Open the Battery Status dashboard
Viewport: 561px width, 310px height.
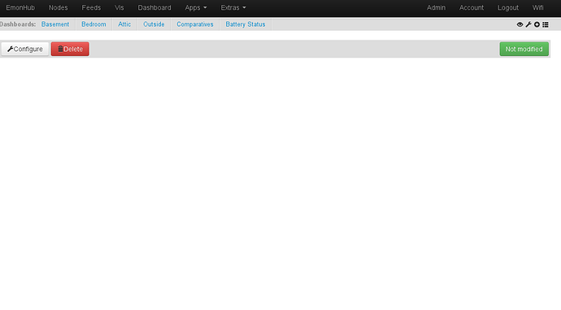pos(246,24)
